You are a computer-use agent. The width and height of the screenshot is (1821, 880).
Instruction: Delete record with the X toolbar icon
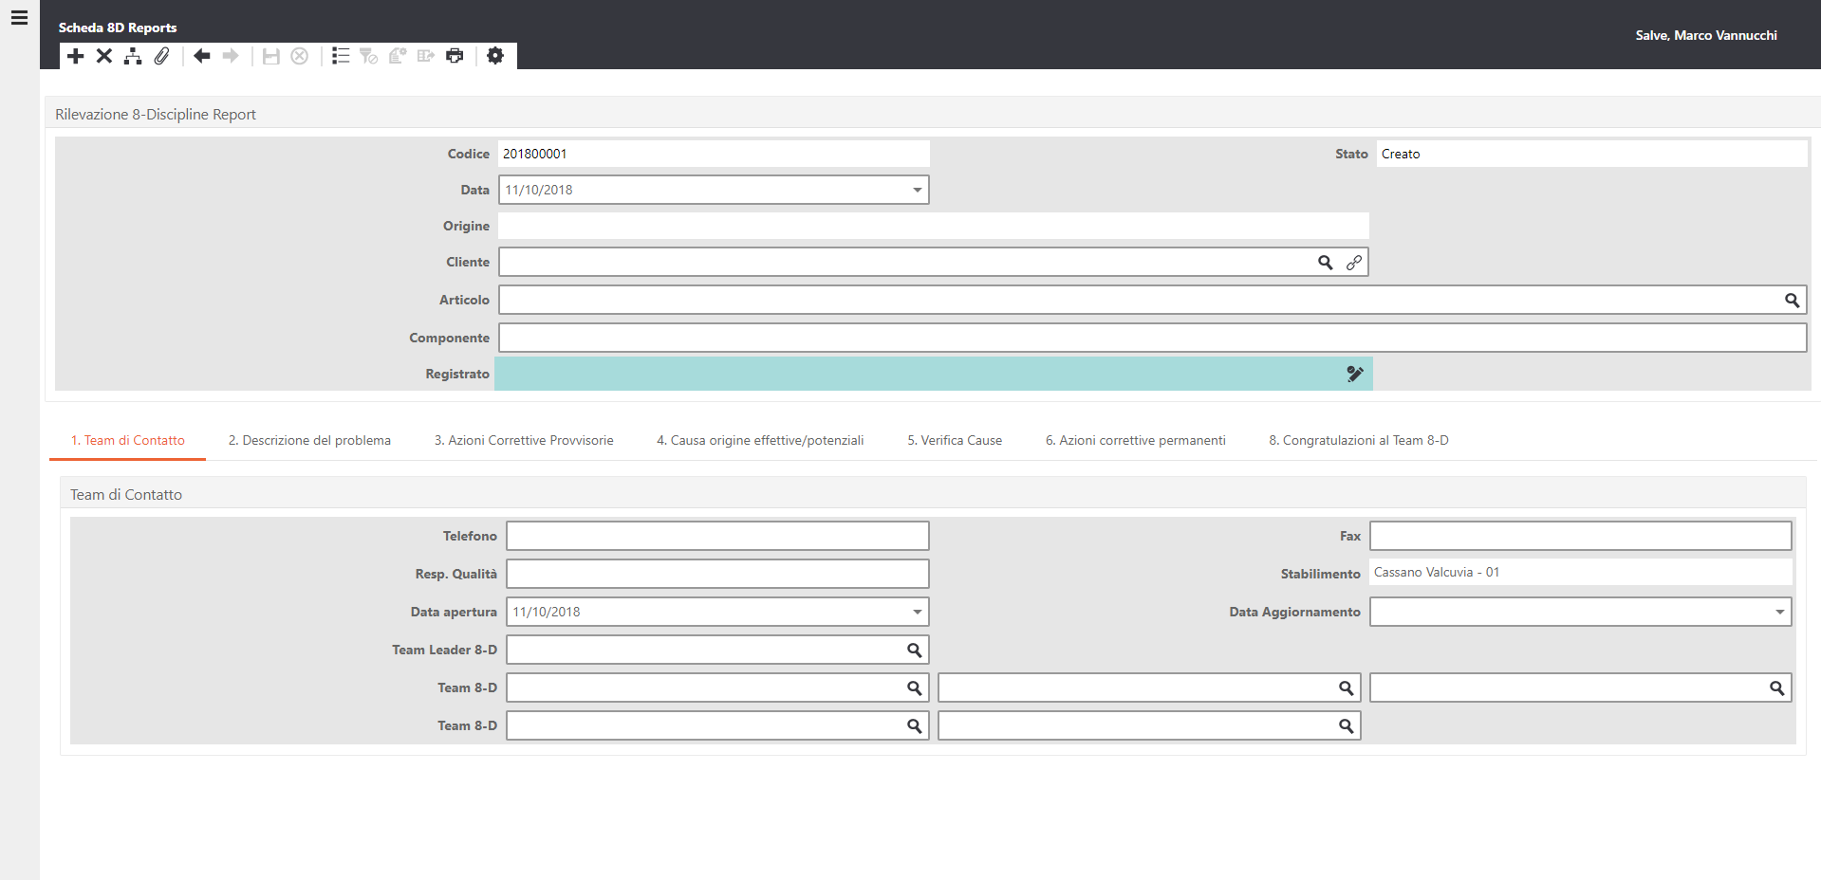tap(104, 56)
